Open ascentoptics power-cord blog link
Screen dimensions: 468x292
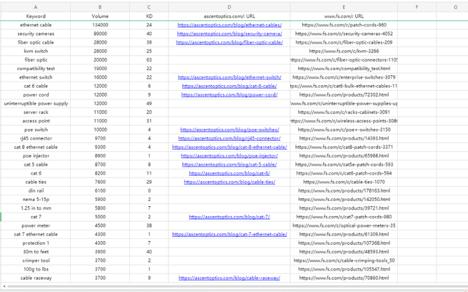(x=229, y=95)
